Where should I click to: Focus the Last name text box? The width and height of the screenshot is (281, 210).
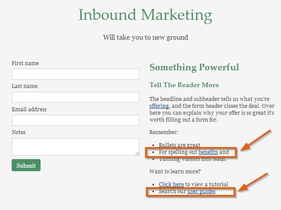pos(76,97)
